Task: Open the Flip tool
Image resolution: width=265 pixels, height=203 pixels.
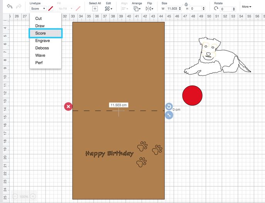Action: [149, 9]
